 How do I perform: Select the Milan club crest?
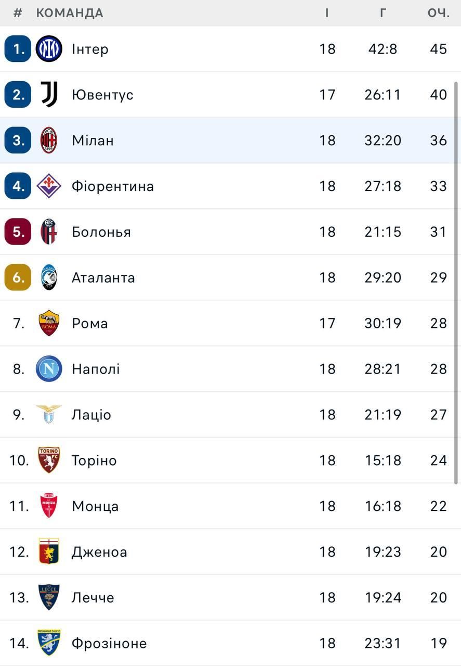tap(49, 140)
